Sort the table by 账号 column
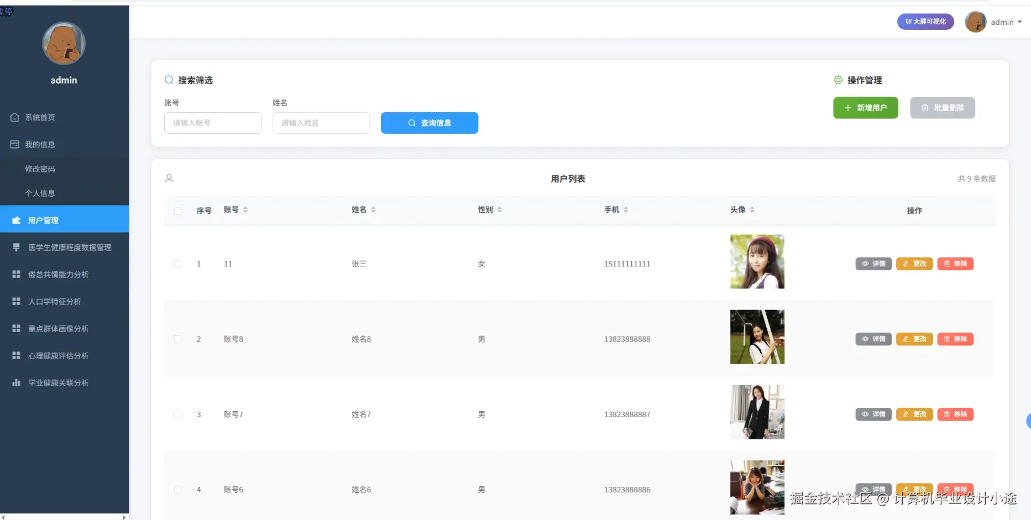 [x=245, y=209]
